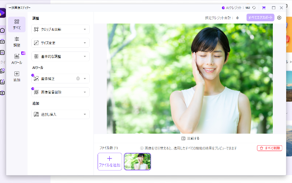
Task: Click the AIツール section heading text
Action: 38,68
